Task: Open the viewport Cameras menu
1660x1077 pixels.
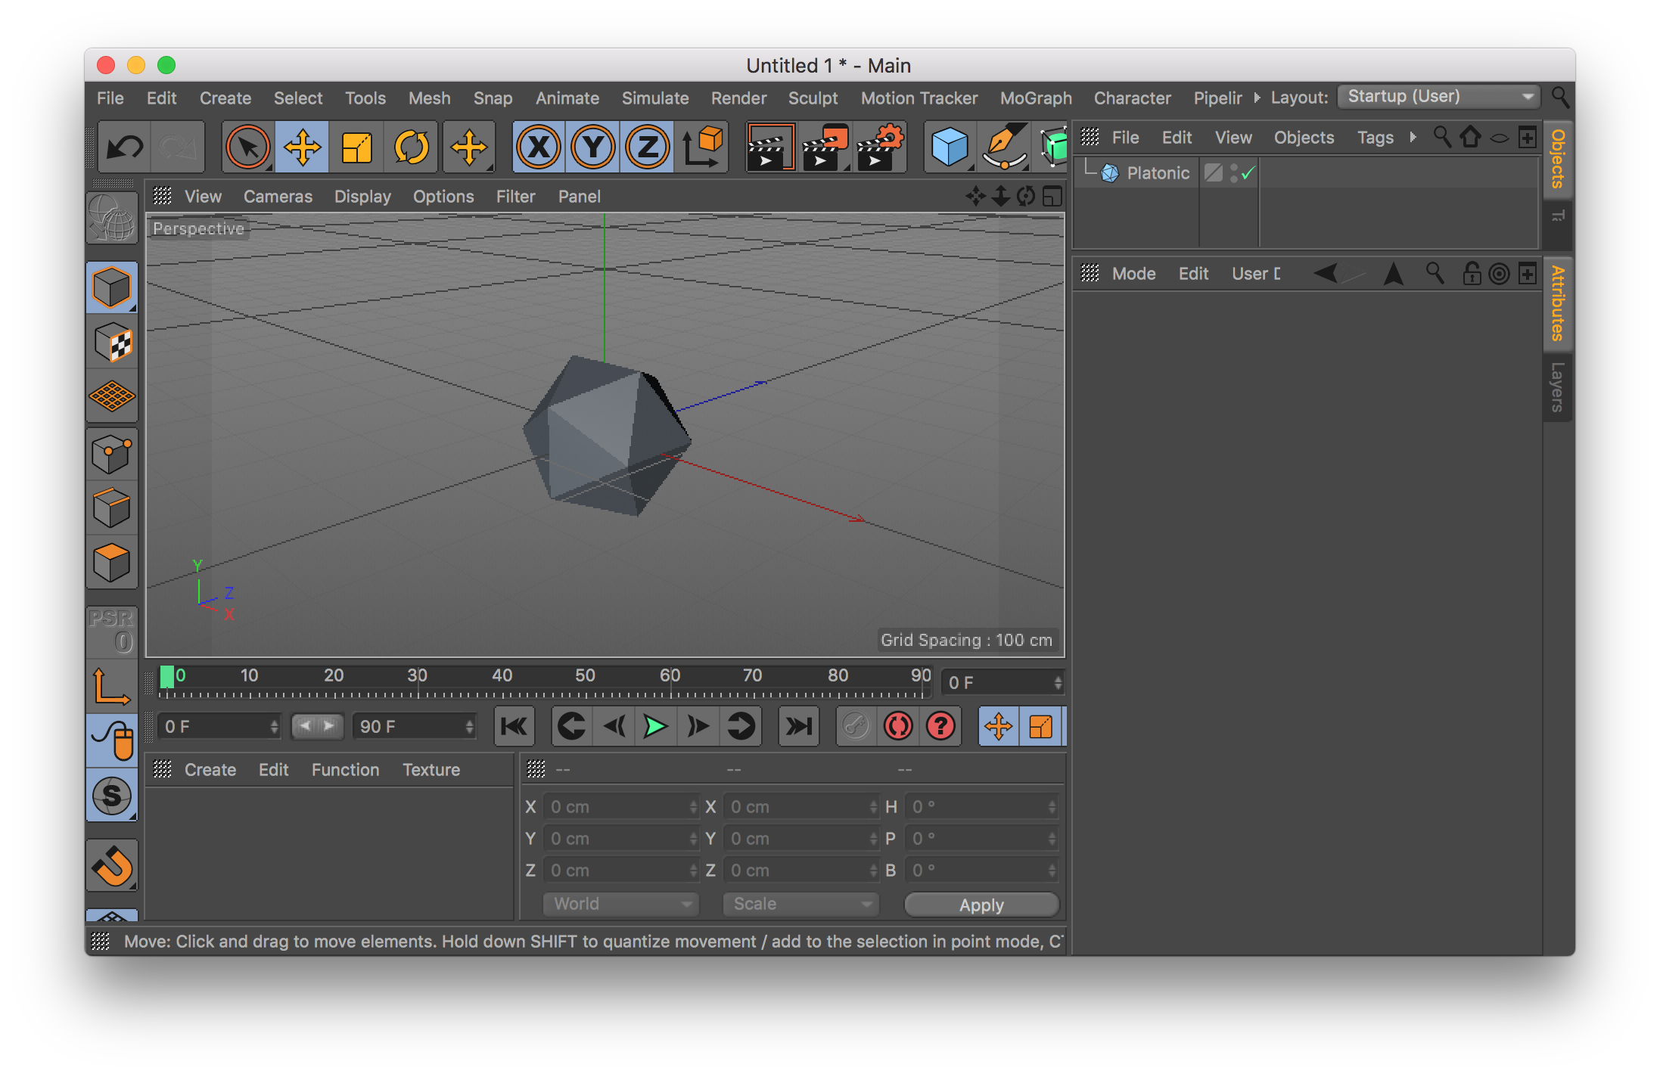Action: [x=278, y=197]
